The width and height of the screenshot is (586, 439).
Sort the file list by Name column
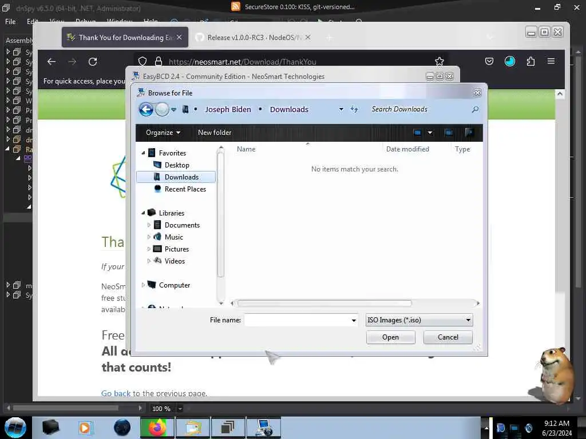246,149
